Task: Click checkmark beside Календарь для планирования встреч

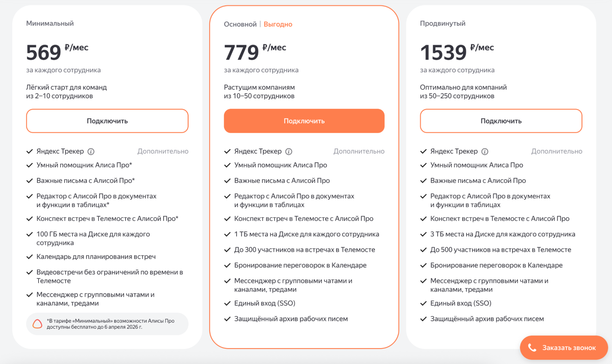Action: coord(30,257)
